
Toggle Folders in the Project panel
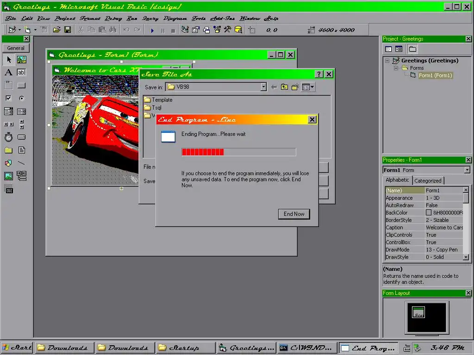pyautogui.click(x=412, y=49)
